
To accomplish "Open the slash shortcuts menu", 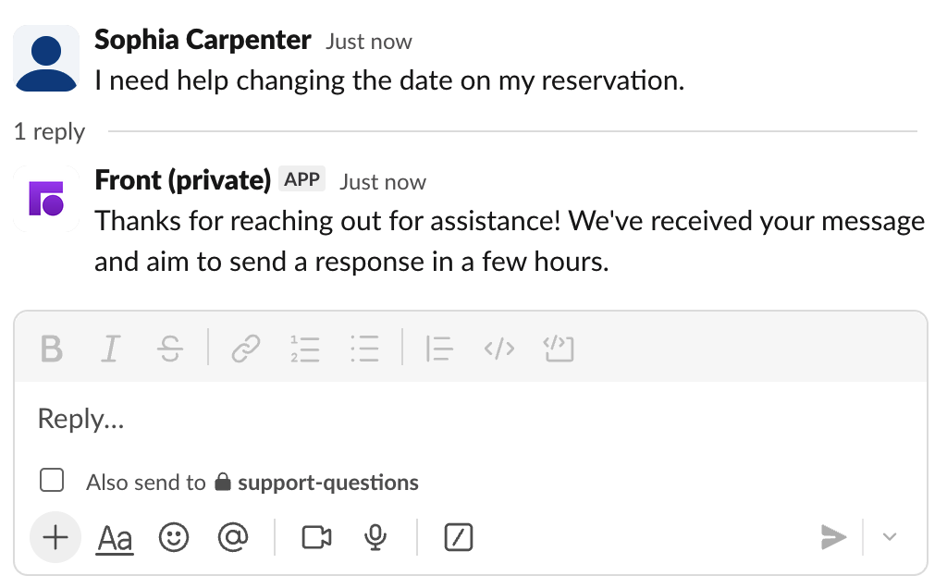I will (459, 537).
